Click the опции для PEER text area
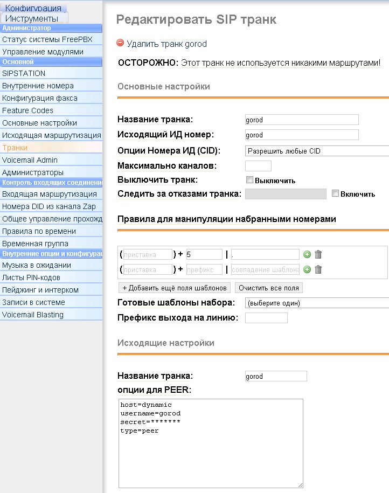389x493 pixels. point(211,443)
